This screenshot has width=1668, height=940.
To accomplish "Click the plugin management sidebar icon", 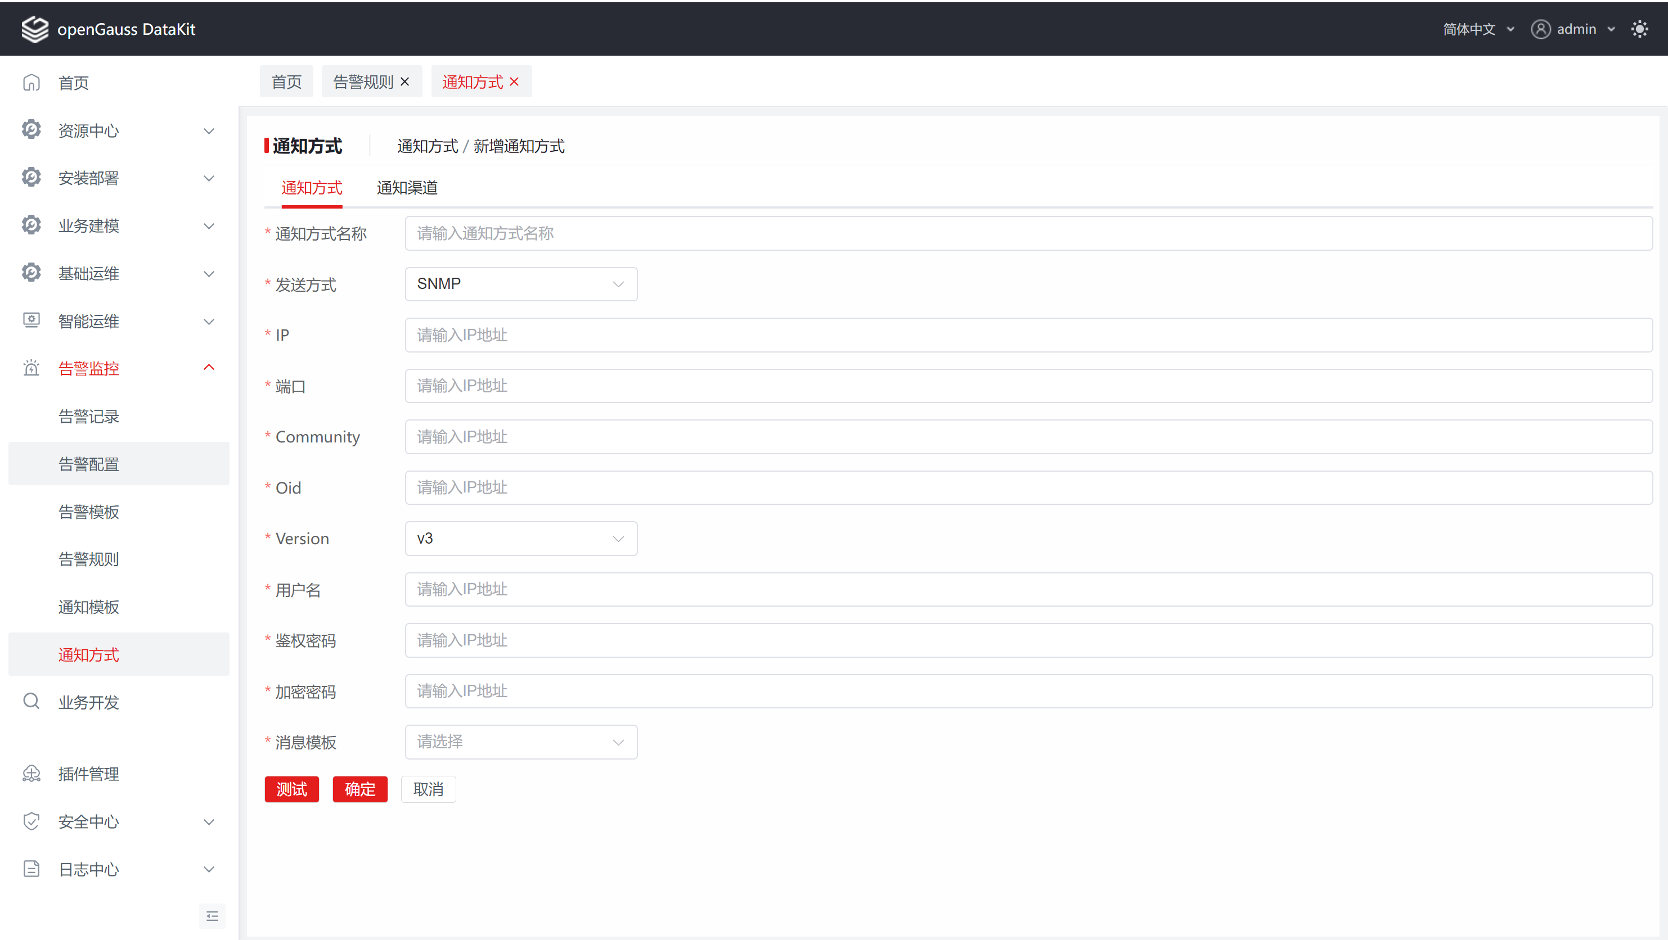I will point(31,774).
